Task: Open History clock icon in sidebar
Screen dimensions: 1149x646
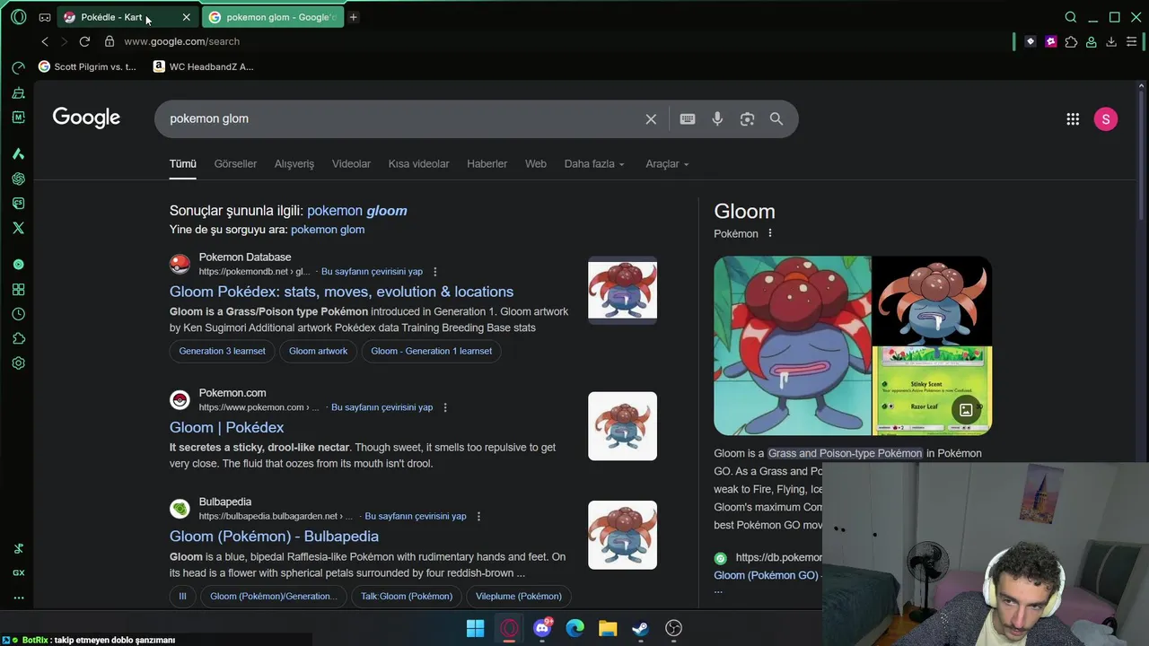Action: (x=18, y=314)
